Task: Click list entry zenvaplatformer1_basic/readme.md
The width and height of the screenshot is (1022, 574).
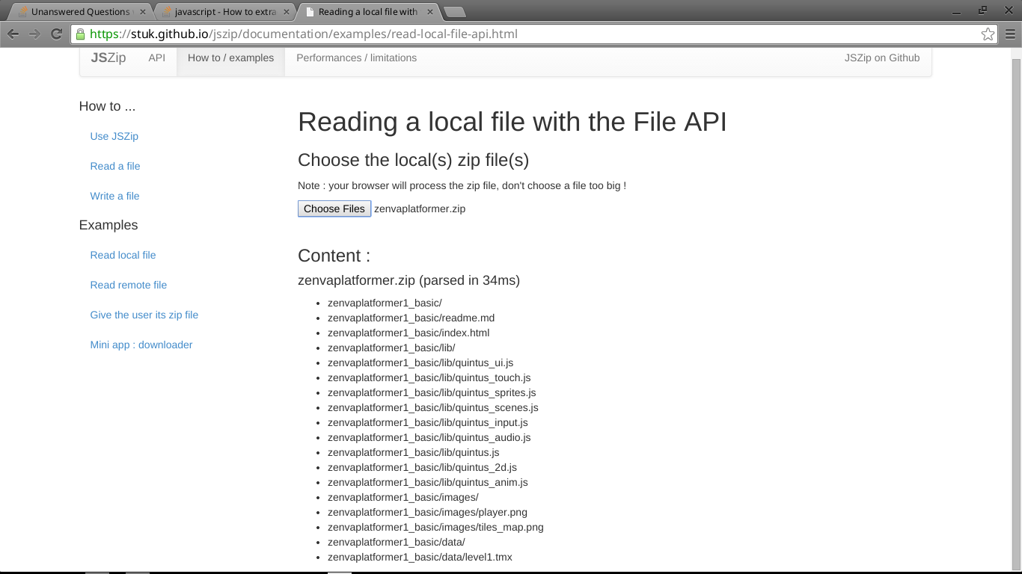Action: click(411, 318)
